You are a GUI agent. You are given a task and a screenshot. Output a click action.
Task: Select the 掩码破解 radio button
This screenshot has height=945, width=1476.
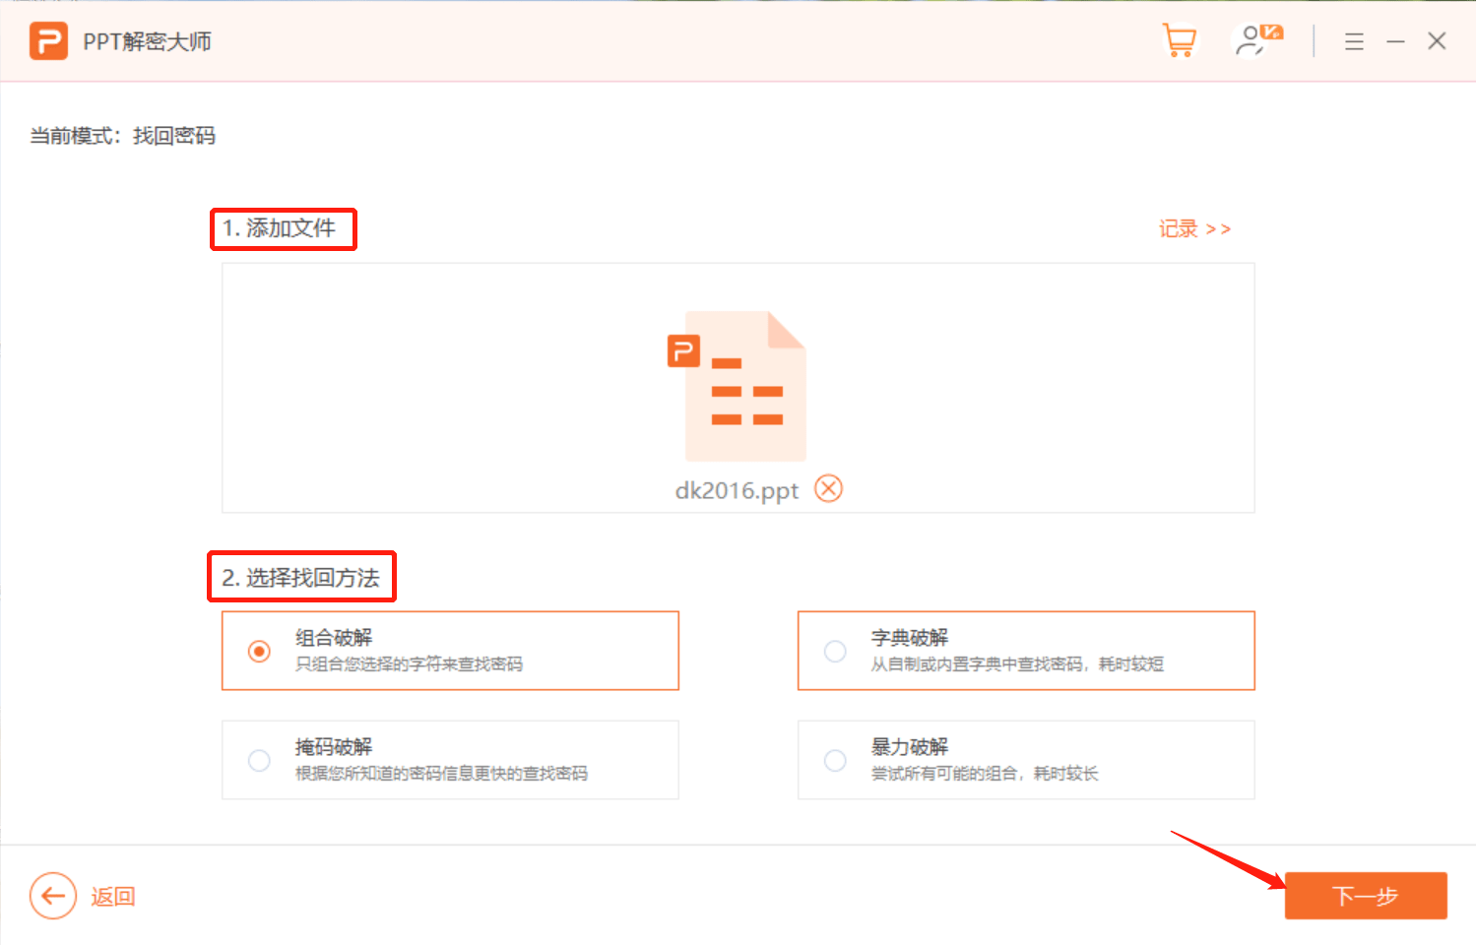(259, 761)
